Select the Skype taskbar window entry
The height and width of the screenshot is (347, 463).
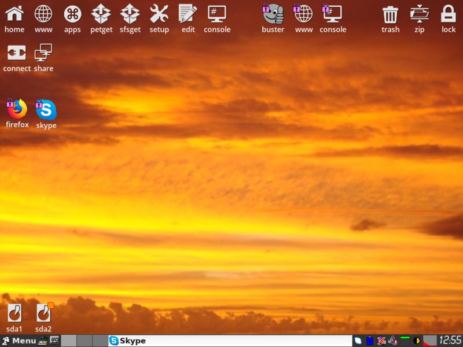point(230,341)
